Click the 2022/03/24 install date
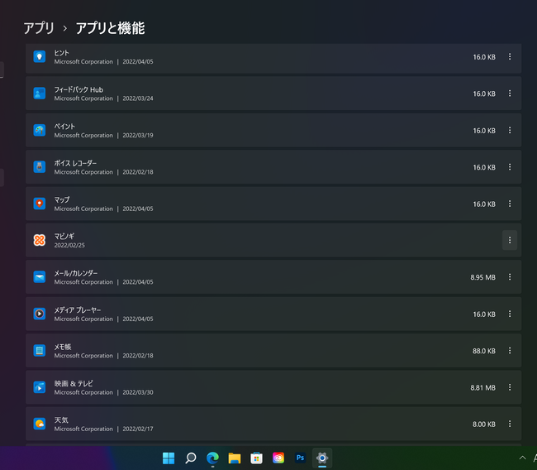 pyautogui.click(x=138, y=98)
